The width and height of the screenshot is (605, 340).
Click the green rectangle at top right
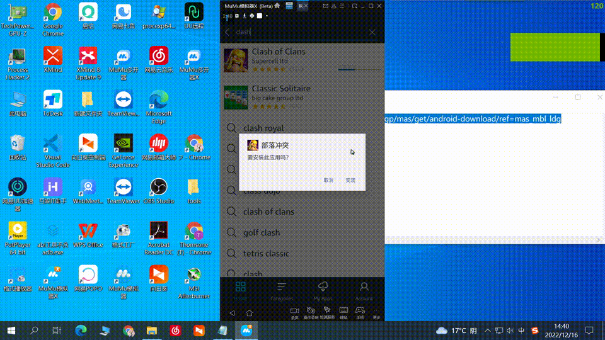pyautogui.click(x=555, y=47)
